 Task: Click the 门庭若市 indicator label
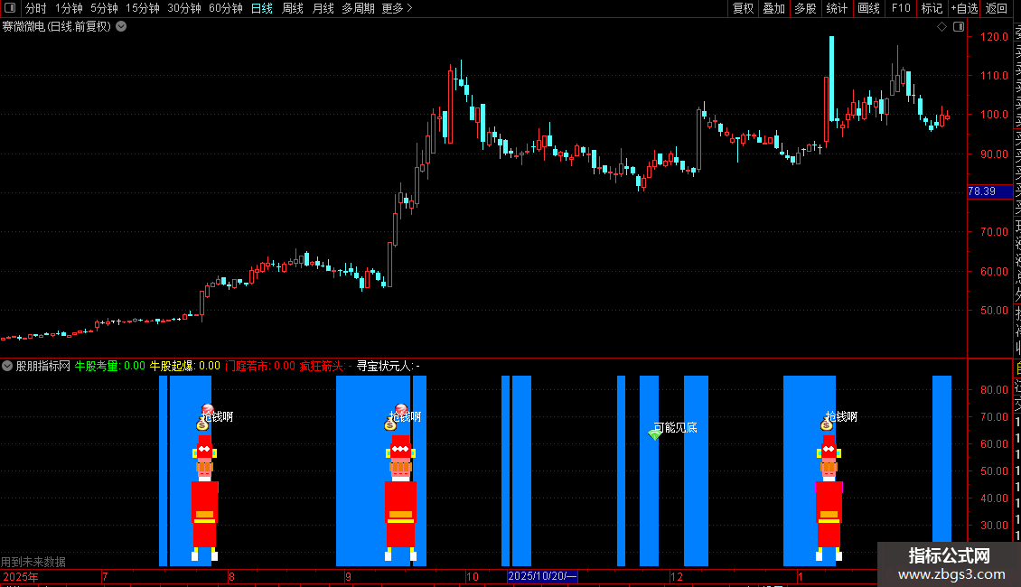point(248,366)
